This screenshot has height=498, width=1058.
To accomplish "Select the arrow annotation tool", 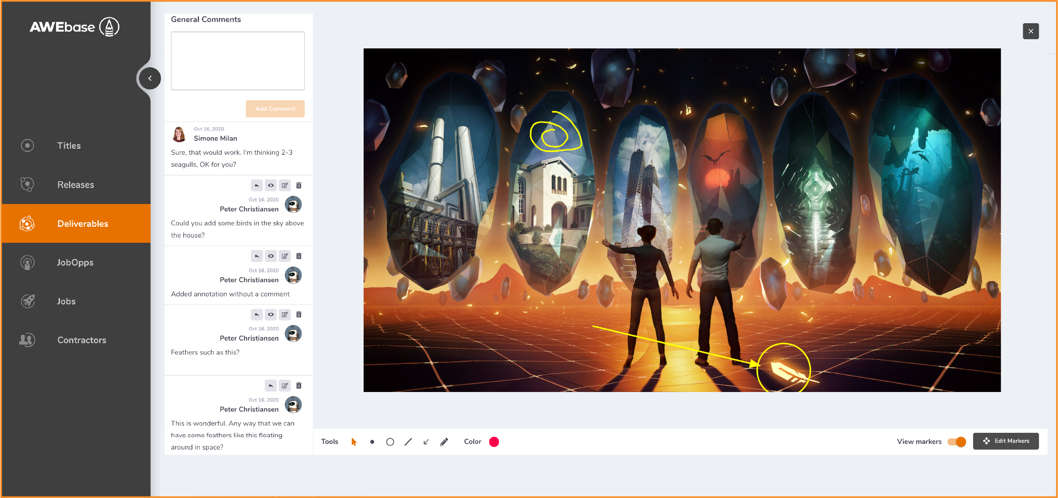I will click(426, 441).
